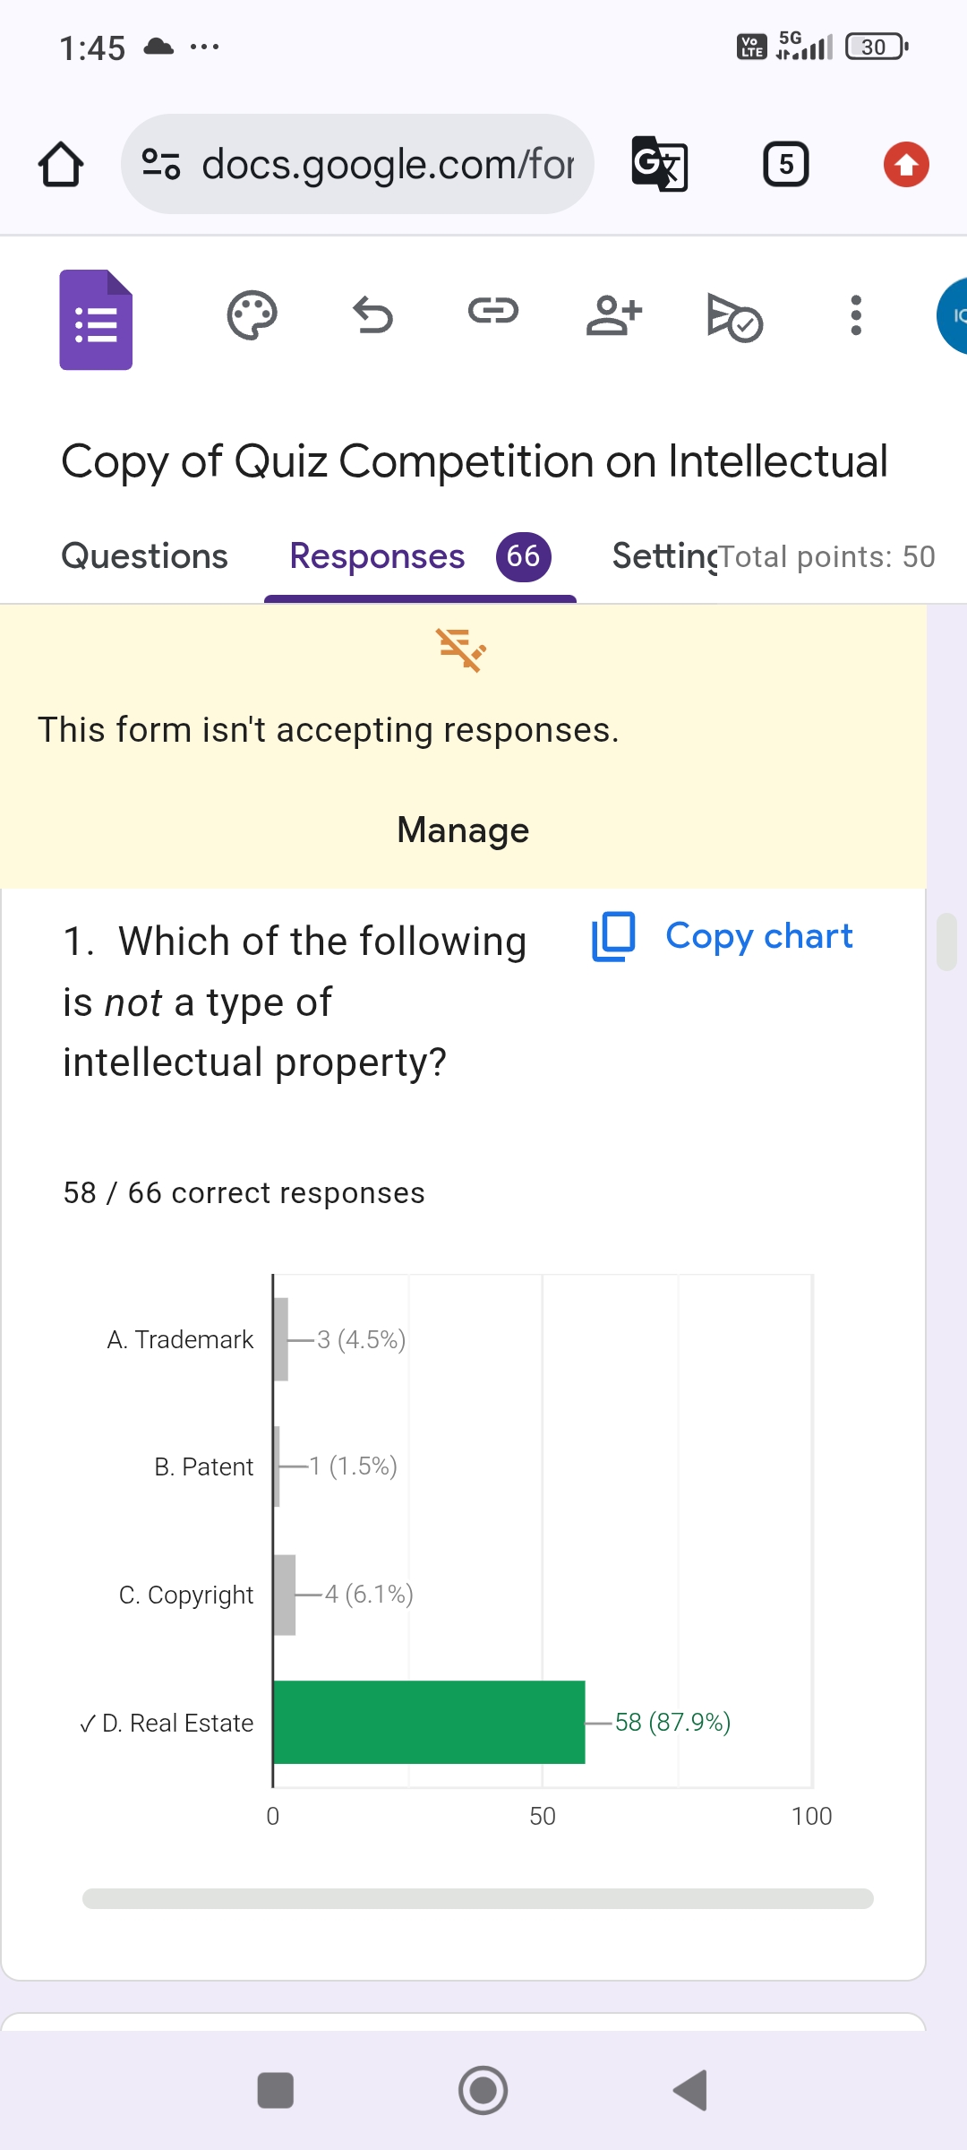Click the green Real Estate bar

tap(429, 1722)
